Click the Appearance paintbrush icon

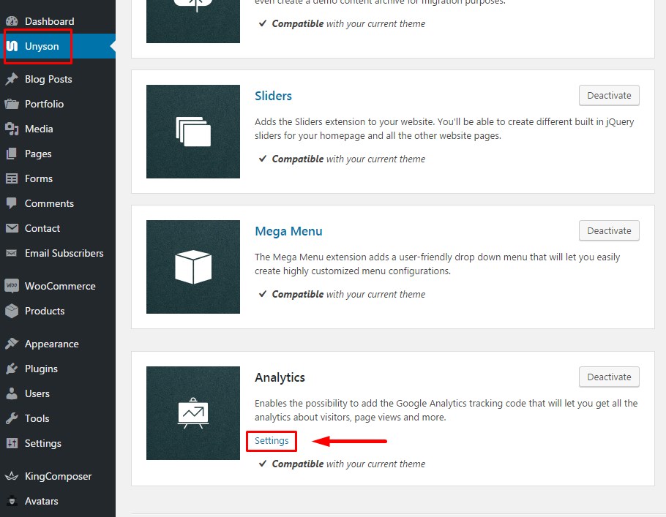point(12,344)
